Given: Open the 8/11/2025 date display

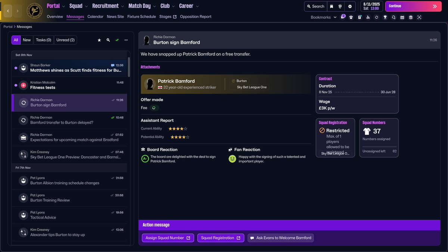Looking at the screenshot, I should pos(371,6).
